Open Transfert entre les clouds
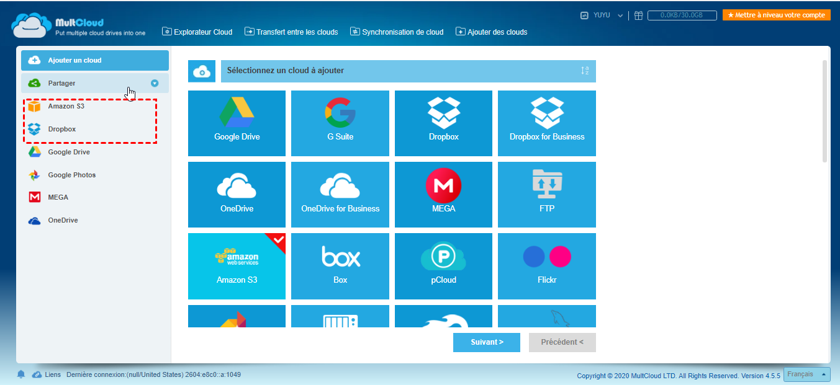The width and height of the screenshot is (840, 385). (x=291, y=32)
